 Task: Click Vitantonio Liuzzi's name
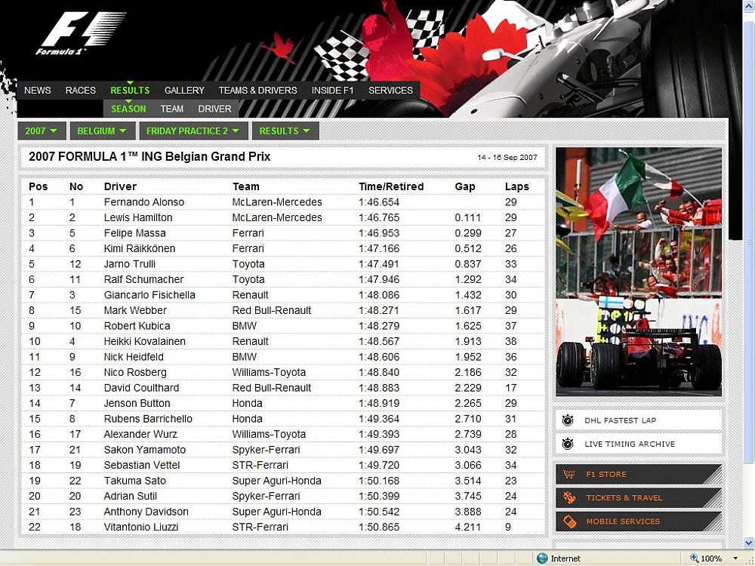[141, 527]
